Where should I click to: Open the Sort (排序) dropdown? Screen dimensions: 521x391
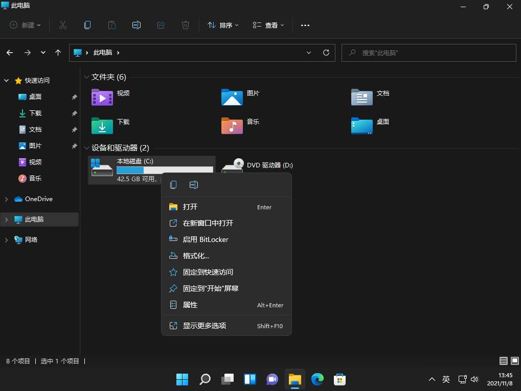(223, 25)
